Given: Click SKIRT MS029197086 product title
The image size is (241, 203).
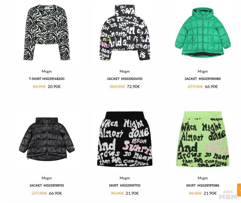Looking at the screenshot, I should (x=203, y=186).
